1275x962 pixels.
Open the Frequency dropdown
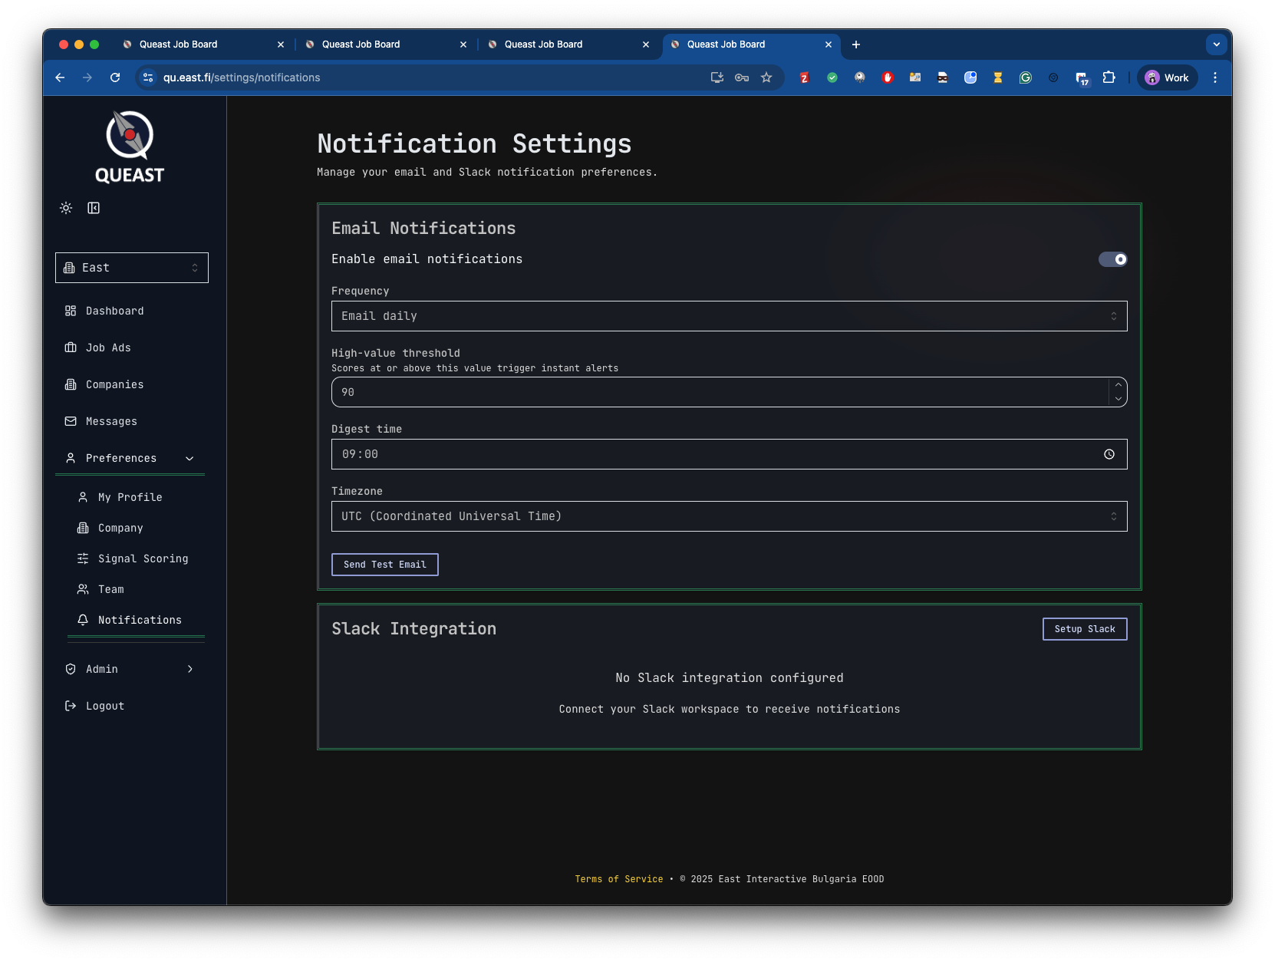728,315
